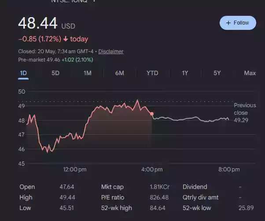Click the USD currency label
This screenshot has width=265, height=221.
[68, 26]
